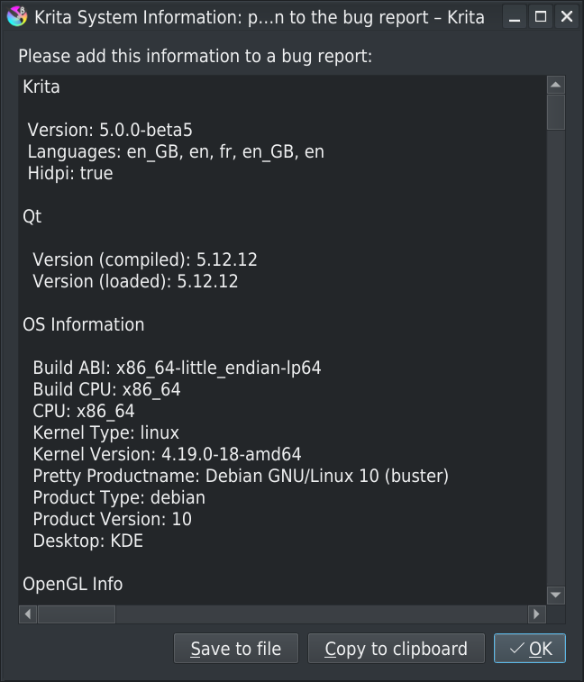Click the empty vertical scrollbar track below the thumb
584x682 pixels.
(x=556, y=357)
